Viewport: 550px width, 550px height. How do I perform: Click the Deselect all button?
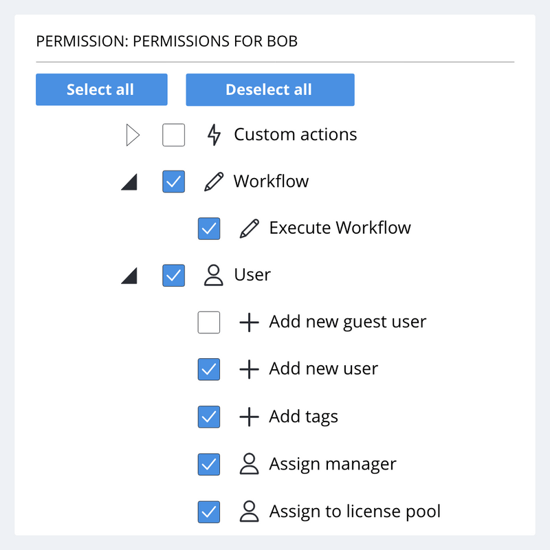click(x=269, y=89)
